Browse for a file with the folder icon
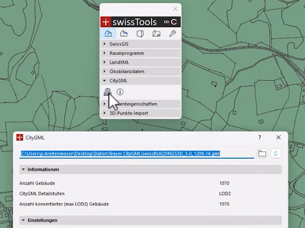Viewport: 305px width, 228px height. 262,153
